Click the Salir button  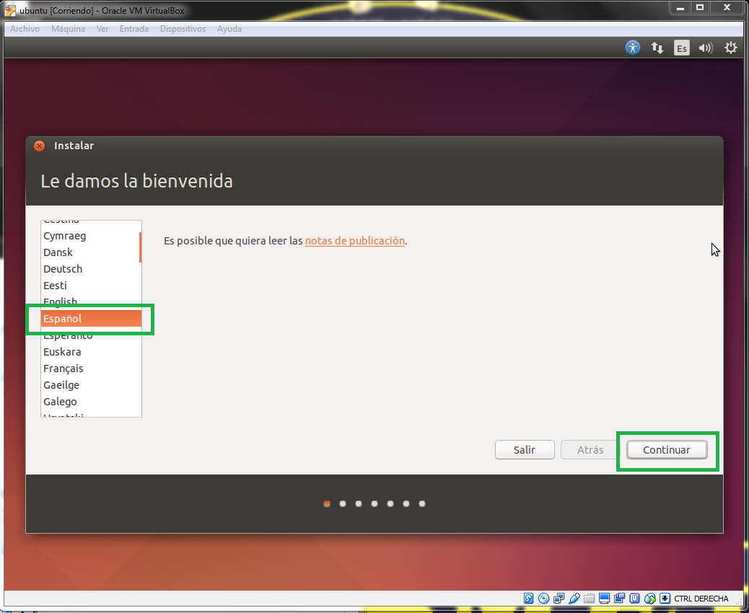(525, 450)
